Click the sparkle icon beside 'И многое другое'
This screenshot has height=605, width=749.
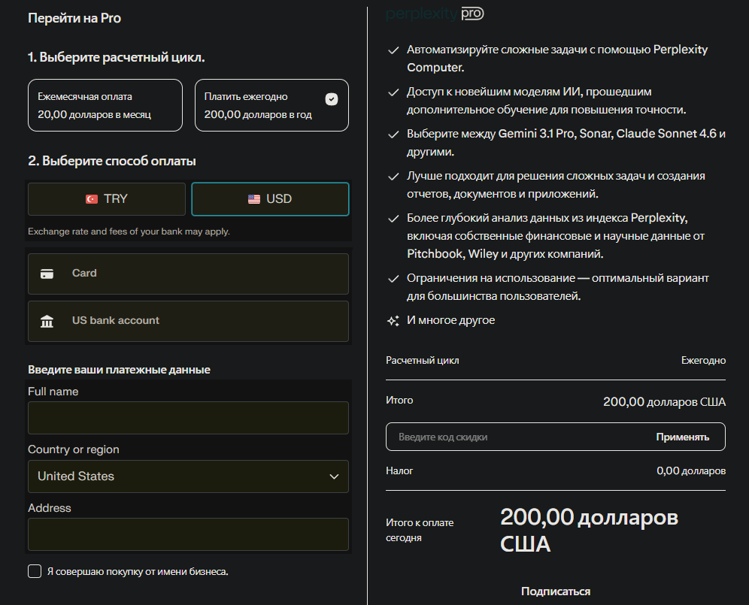pos(393,321)
